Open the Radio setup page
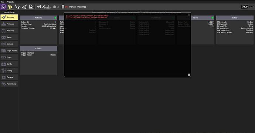Viewport: 255px width, 133px height. point(9,37)
